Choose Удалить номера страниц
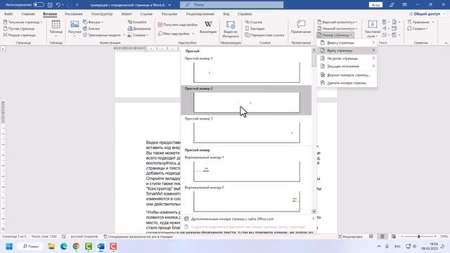Viewport: 450px width, 253px height. [x=347, y=83]
